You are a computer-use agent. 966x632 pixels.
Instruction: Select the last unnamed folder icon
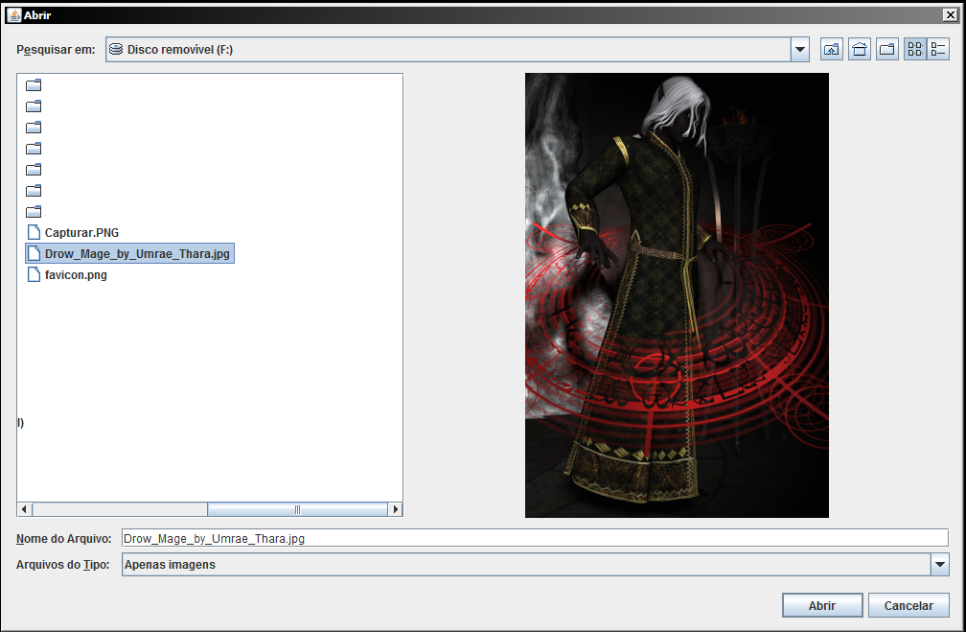[34, 212]
